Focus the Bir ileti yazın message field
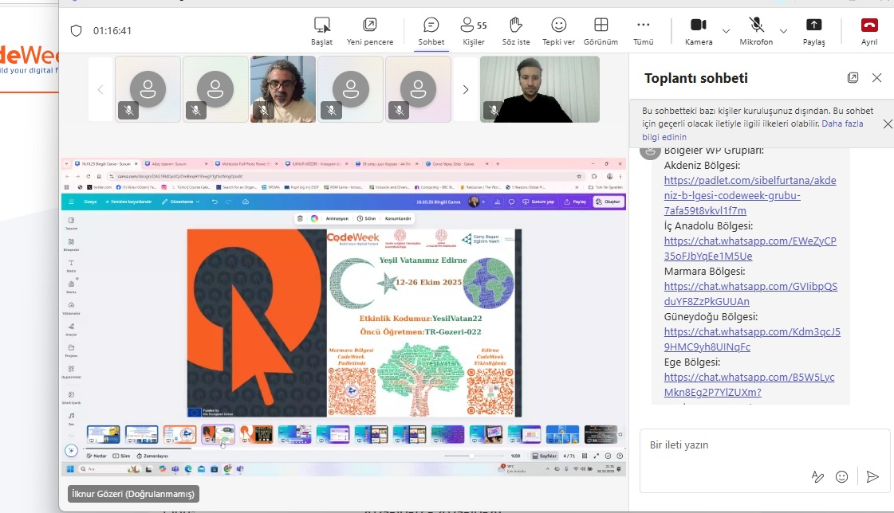The height and width of the screenshot is (513, 894). coord(764,445)
